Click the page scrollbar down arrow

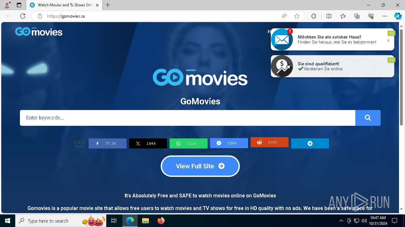pyautogui.click(x=402, y=209)
